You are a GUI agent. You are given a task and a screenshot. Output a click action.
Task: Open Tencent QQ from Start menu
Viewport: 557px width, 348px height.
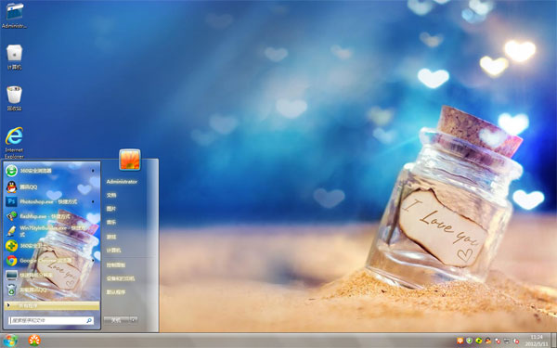tap(51, 187)
